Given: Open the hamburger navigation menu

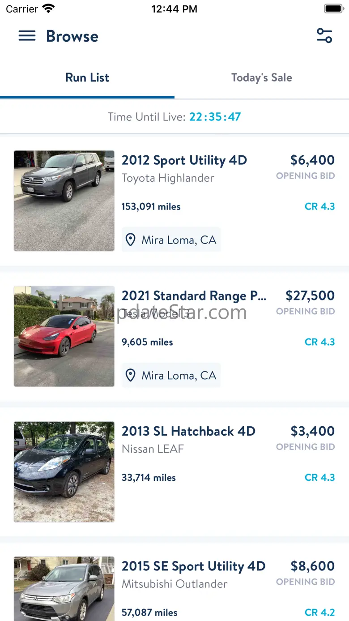Looking at the screenshot, I should click(x=27, y=36).
